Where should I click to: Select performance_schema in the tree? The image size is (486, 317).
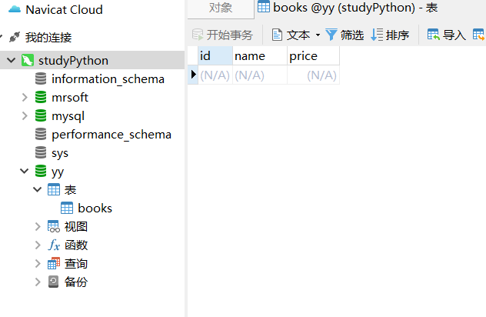click(112, 135)
